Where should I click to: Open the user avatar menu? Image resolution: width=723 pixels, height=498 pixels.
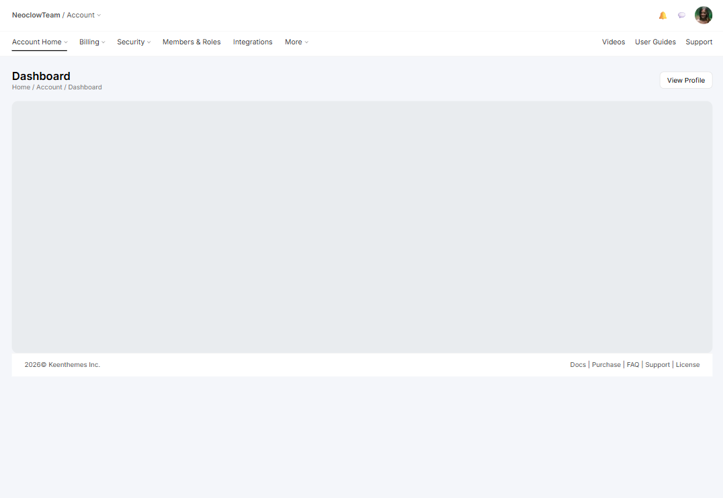coord(703,15)
